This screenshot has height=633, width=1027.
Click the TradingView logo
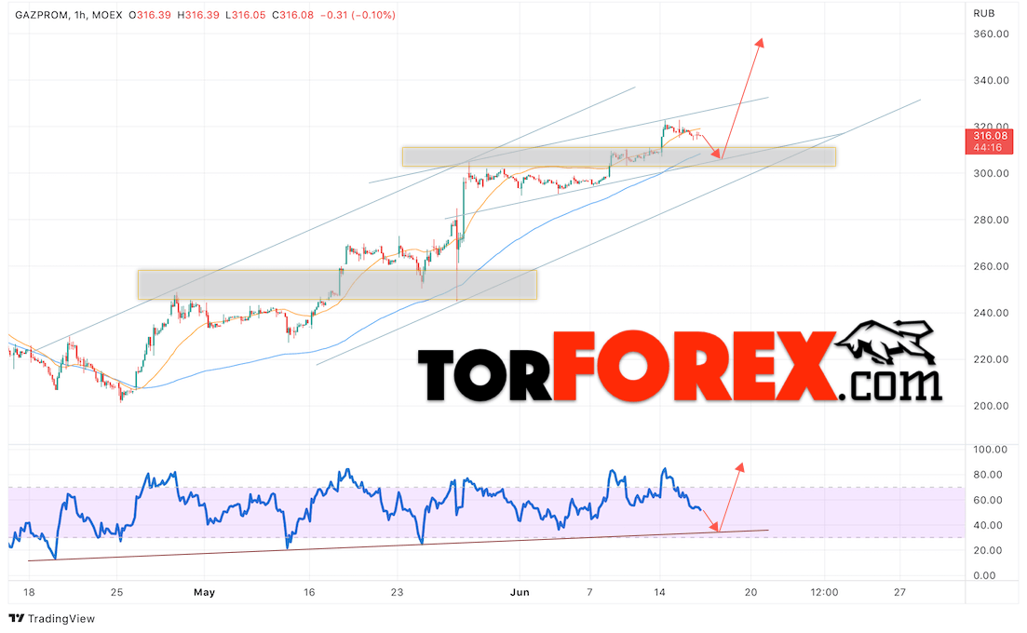52,619
